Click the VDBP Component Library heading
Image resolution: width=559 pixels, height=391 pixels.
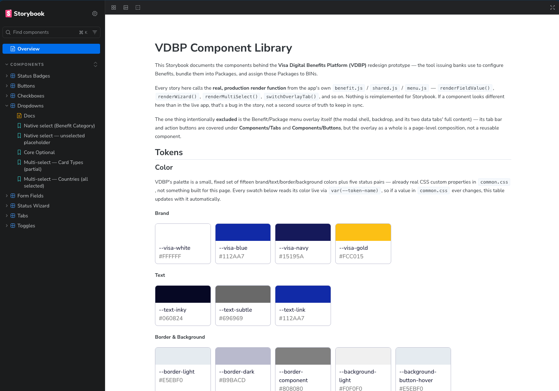(223, 48)
